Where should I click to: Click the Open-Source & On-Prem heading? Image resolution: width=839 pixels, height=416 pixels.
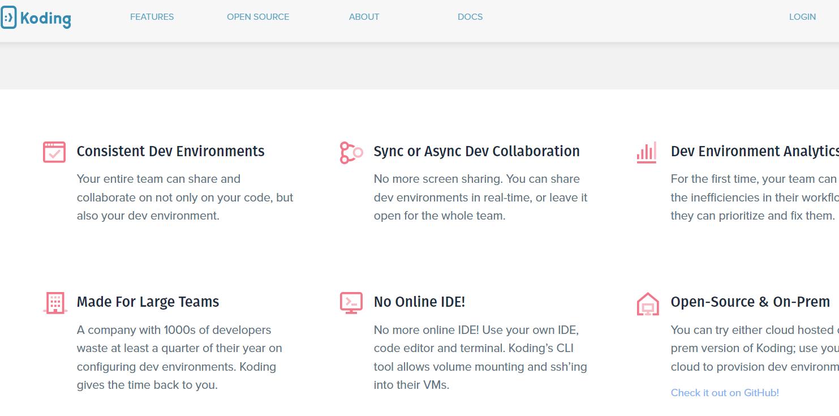click(751, 302)
